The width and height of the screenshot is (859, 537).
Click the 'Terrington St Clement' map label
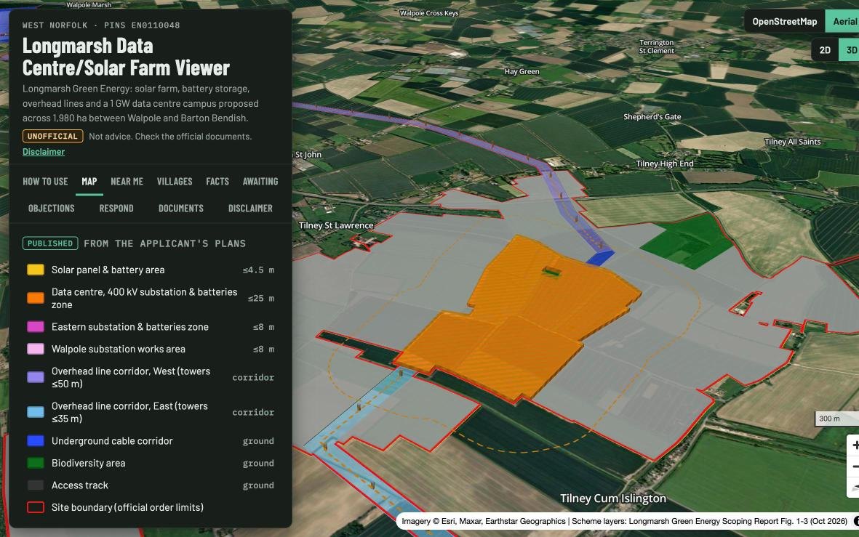click(x=656, y=47)
